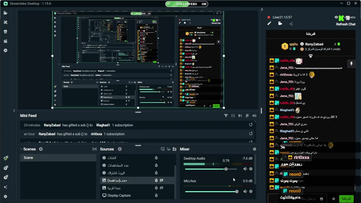Toggle lock on الشات source
Viewport: 361px width, 203px height.
[156, 158]
